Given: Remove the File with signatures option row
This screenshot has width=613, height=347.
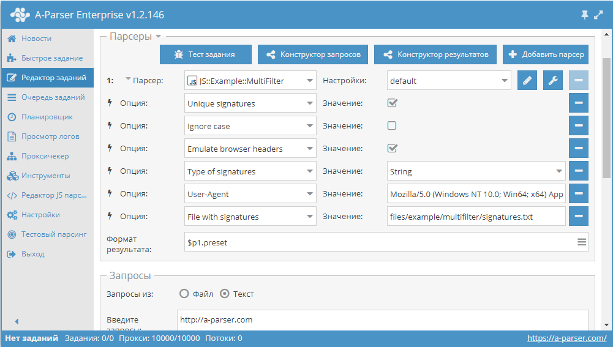Looking at the screenshot, I should [x=579, y=217].
